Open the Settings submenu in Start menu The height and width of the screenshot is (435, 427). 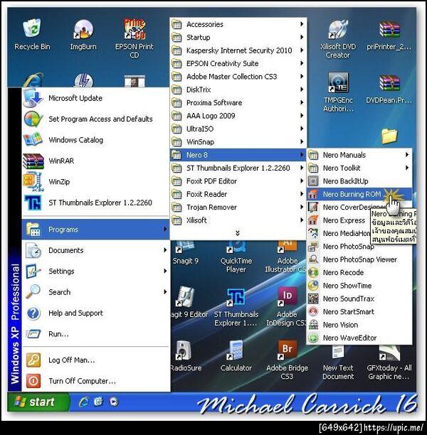click(x=95, y=271)
